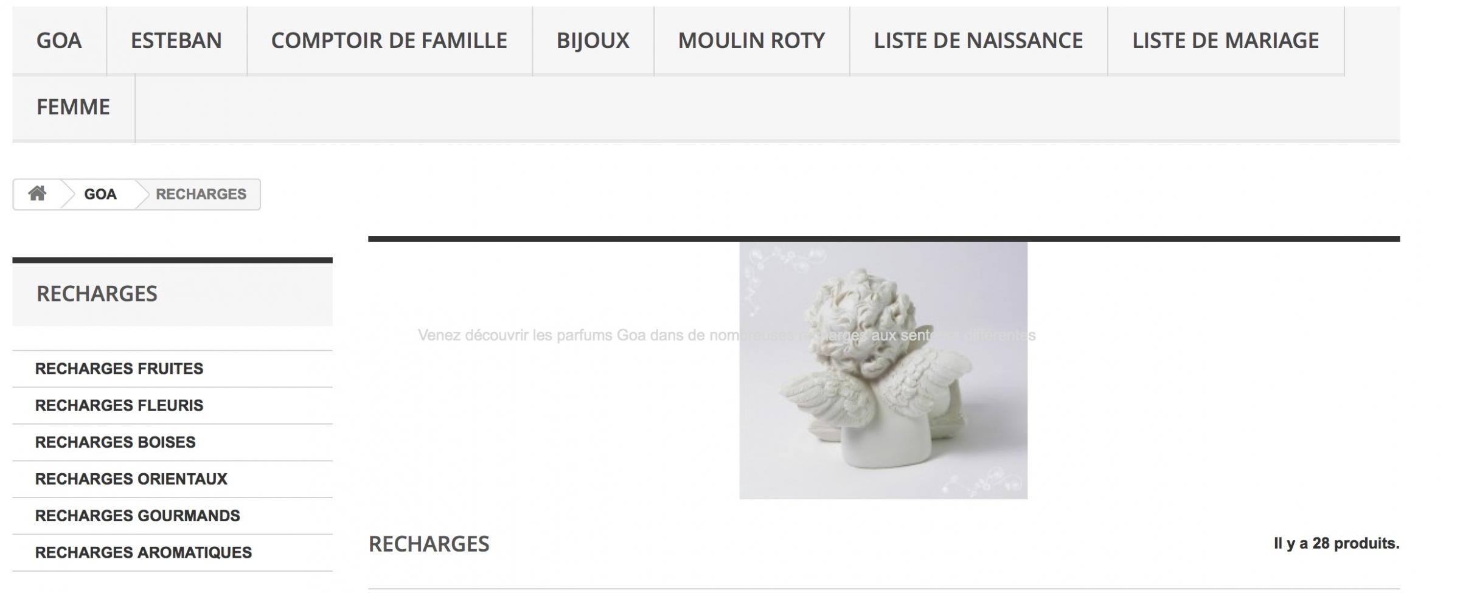
Task: Go to the BIJOUX category
Action: coord(593,41)
